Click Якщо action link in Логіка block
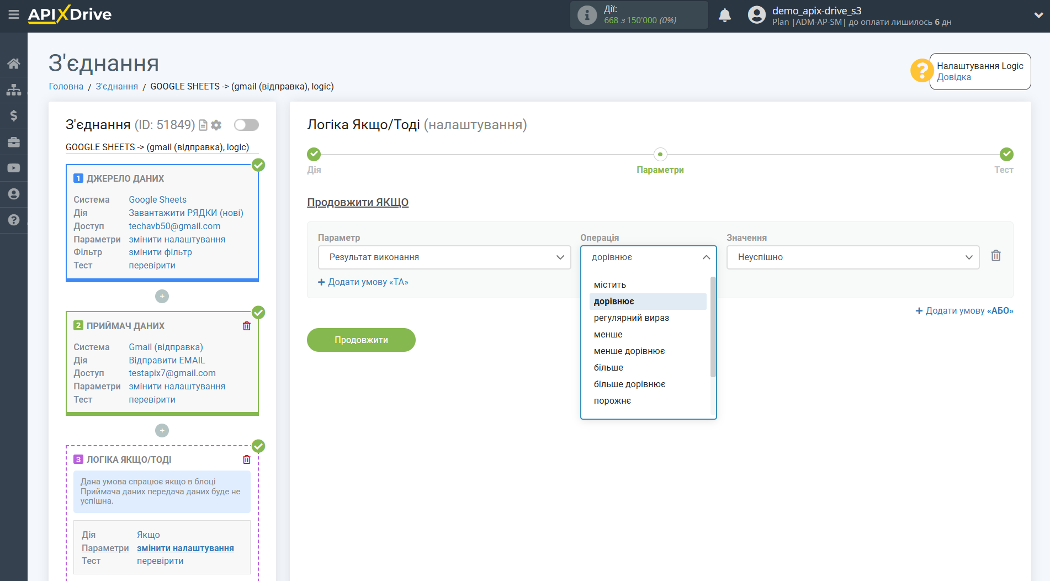The height and width of the screenshot is (581, 1050). tap(149, 535)
